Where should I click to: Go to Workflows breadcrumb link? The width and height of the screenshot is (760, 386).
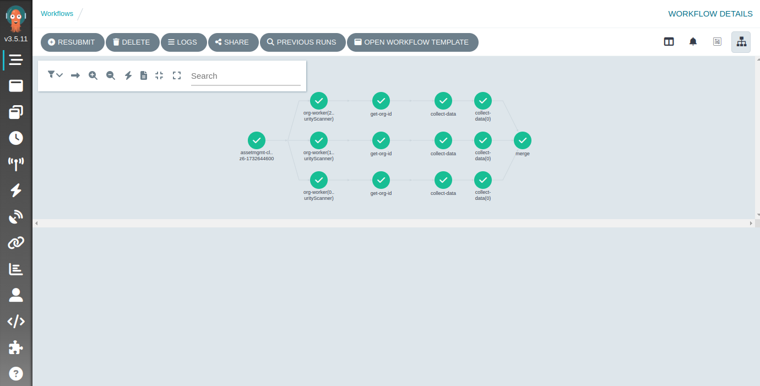(57, 14)
